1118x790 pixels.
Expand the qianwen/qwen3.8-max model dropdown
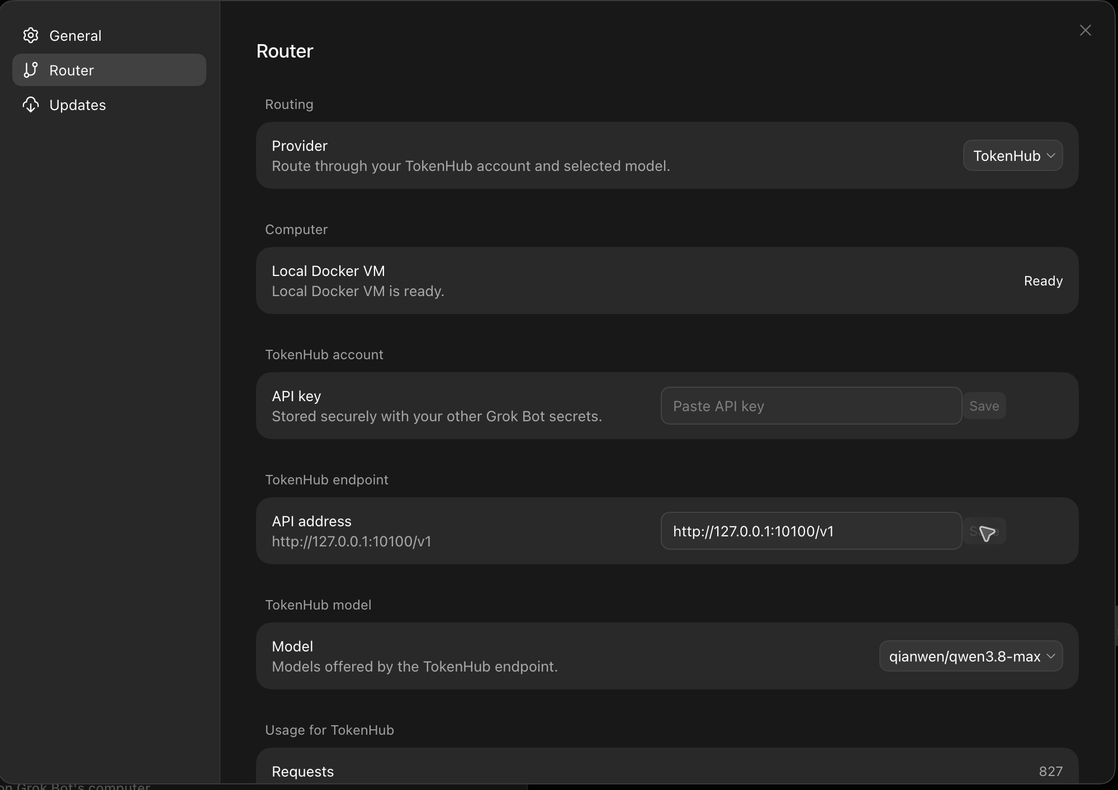[x=971, y=656]
